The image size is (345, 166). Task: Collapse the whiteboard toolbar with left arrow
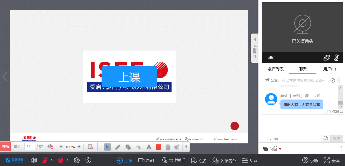pyautogui.click(x=186, y=146)
